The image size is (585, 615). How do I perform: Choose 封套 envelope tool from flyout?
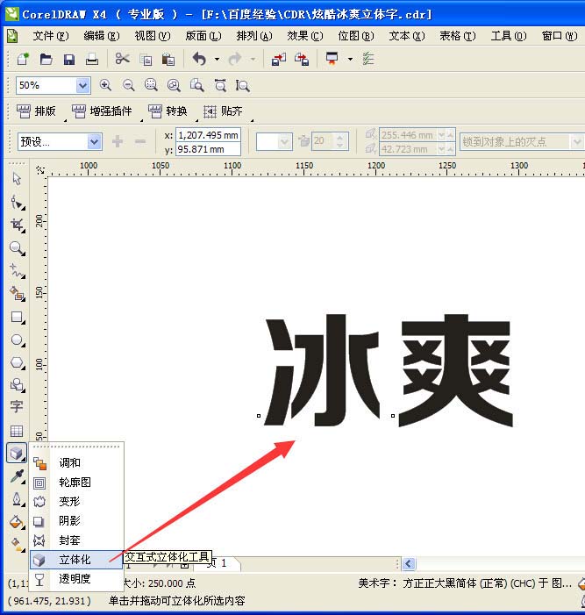[x=76, y=540]
